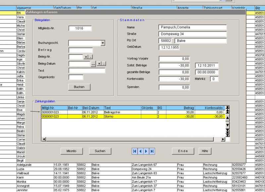Sort by the Bel-Datum column header

pyautogui.click(x=92, y=108)
